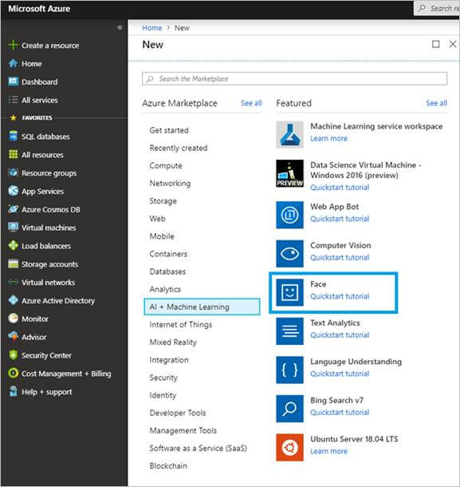Open the Dashboard icon in sidebar
The height and width of the screenshot is (487, 460).
pos(13,81)
